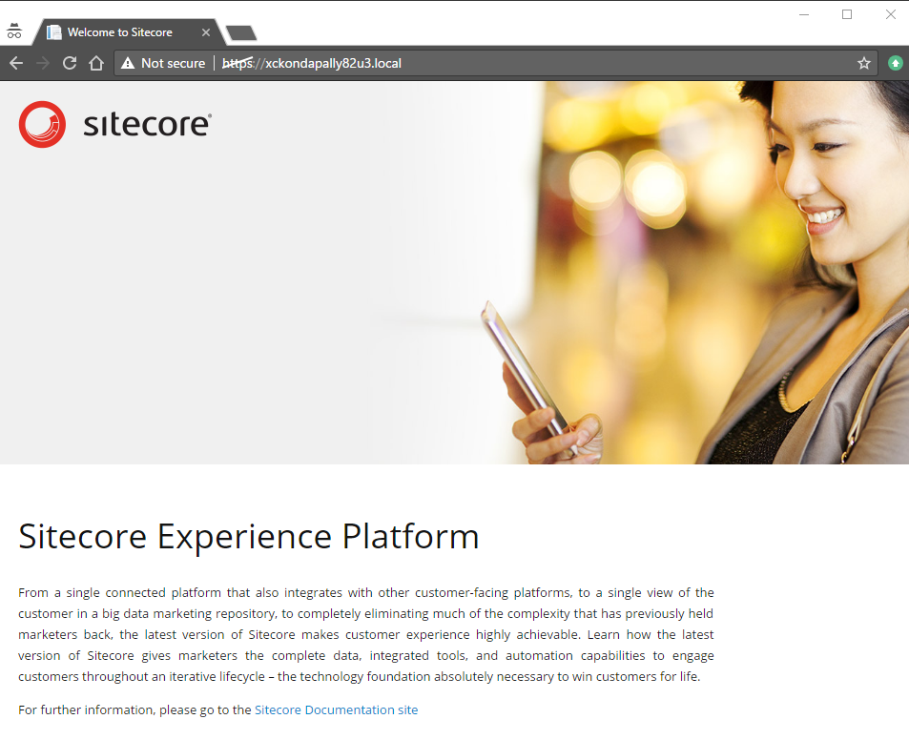Click the incognito mode icon
Screen dimensions: 909x740
[14, 31]
